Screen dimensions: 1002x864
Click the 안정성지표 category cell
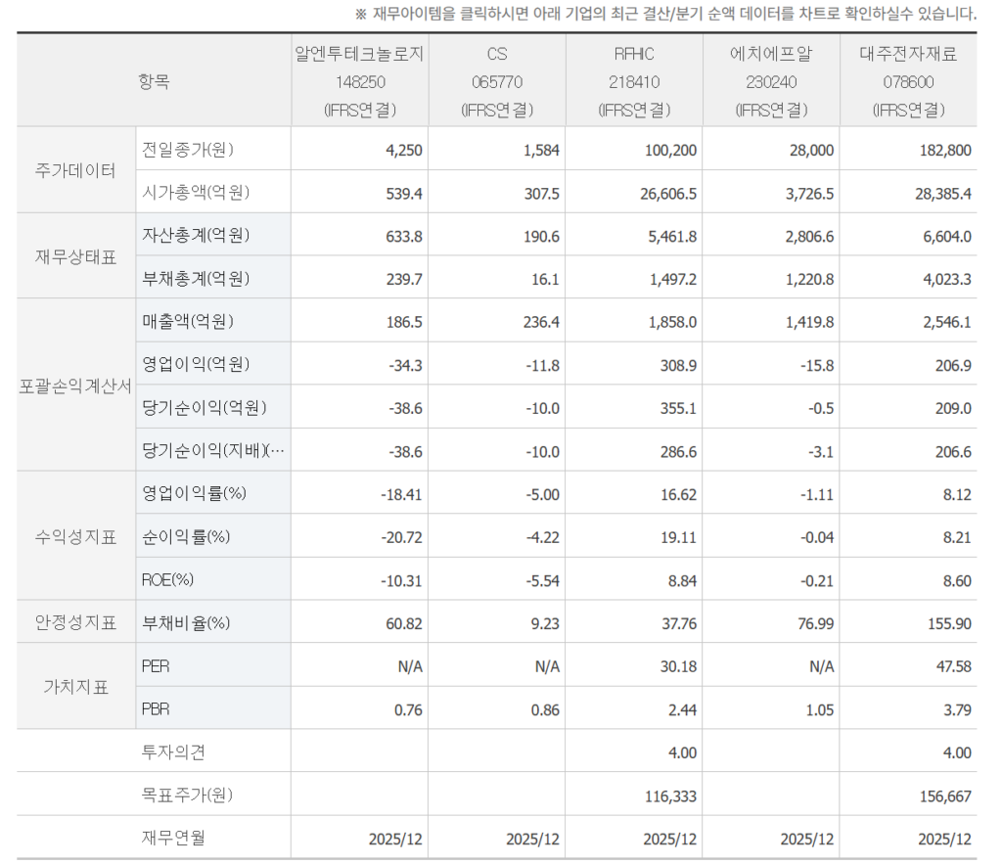75,621
